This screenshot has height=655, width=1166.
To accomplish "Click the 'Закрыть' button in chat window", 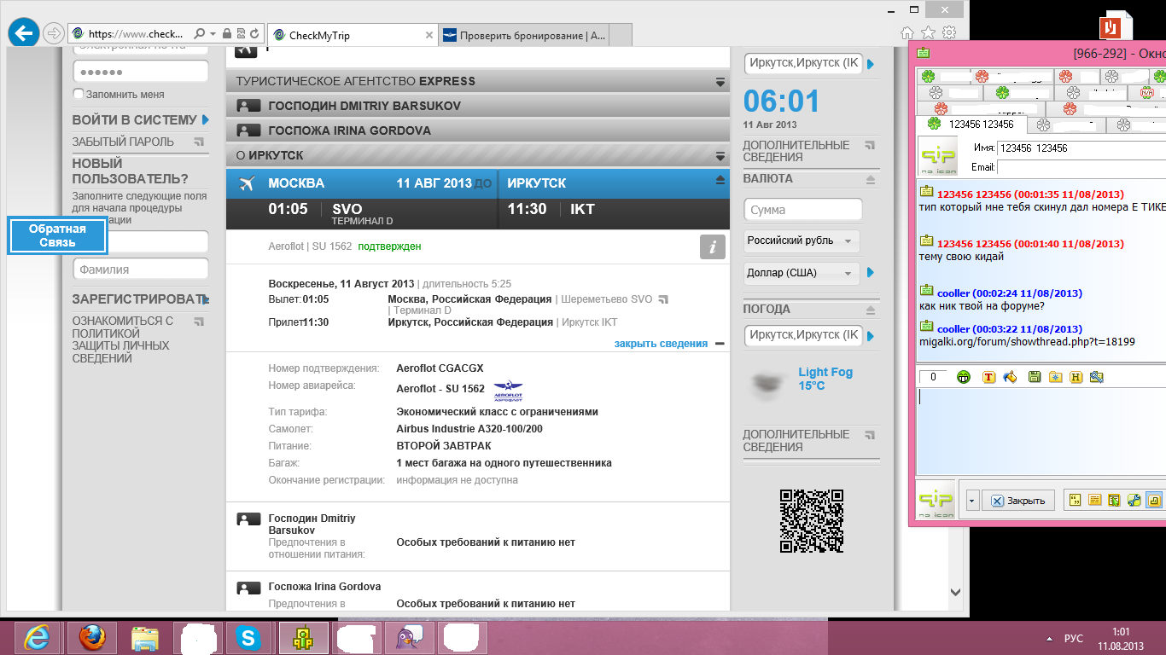I will pos(1018,501).
